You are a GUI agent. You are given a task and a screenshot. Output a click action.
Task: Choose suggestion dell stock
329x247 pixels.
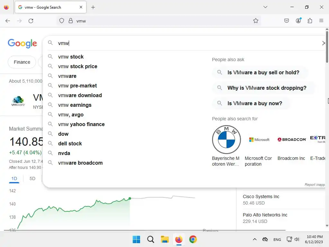tap(70, 144)
